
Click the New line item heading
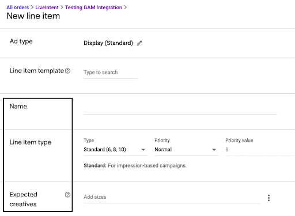(x=33, y=16)
